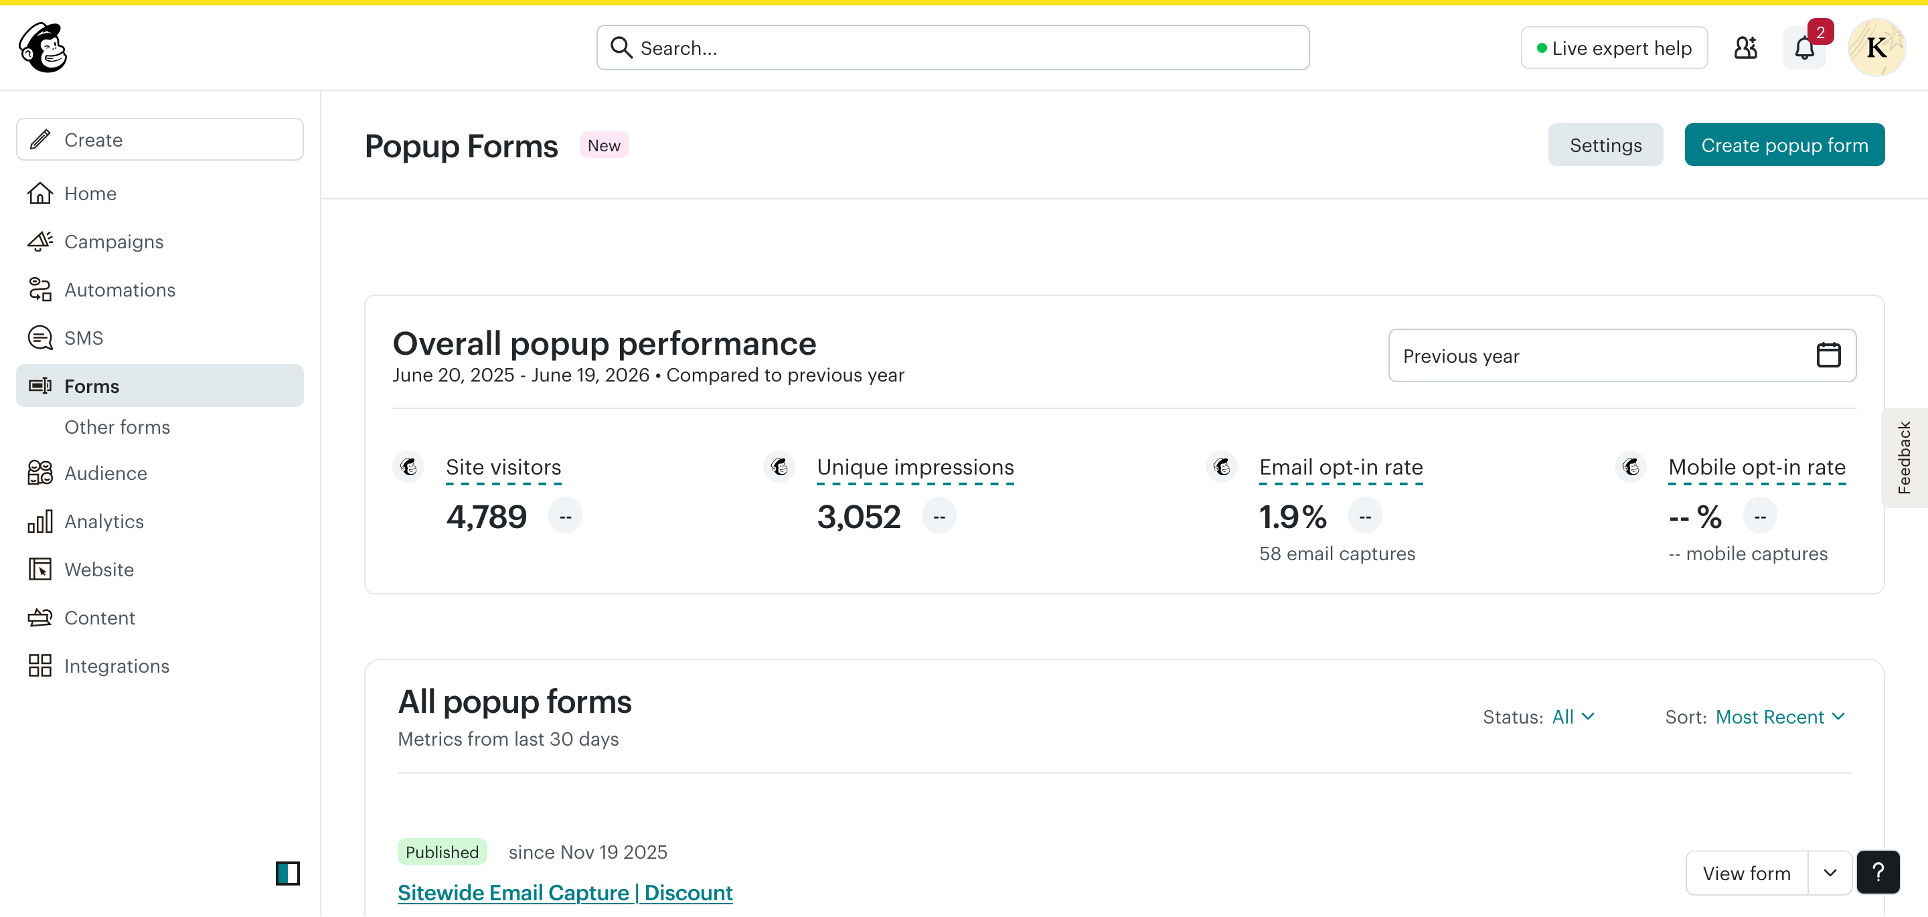Click the Mobile opt-in rate label
Image resolution: width=1928 pixels, height=917 pixels.
[x=1757, y=467]
